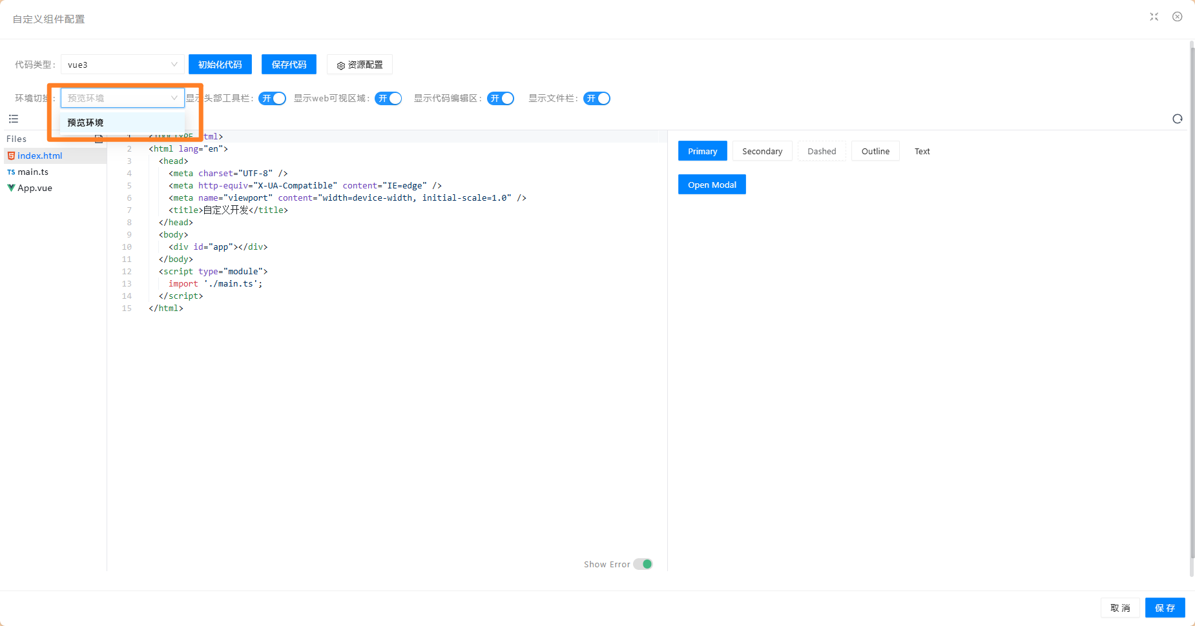Click the meta charset UTF-8 line
This screenshot has height=626, width=1195.
tap(228, 174)
